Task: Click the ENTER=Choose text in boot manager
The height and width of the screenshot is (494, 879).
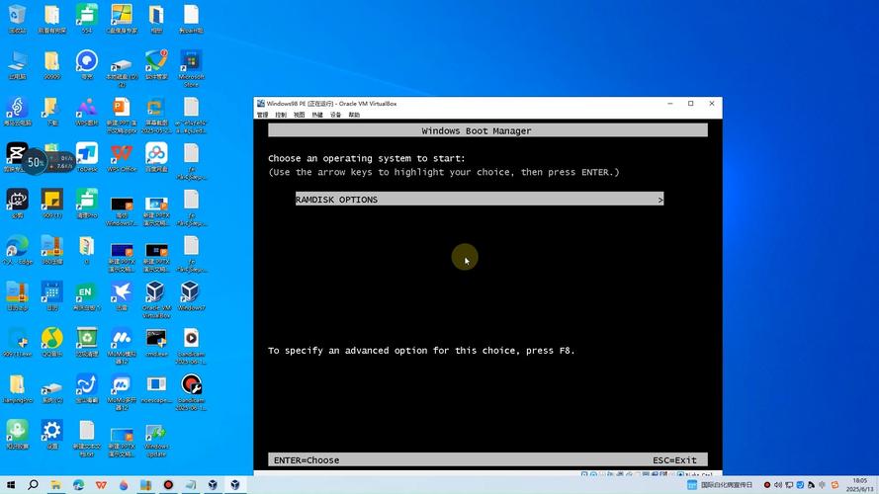Action: coord(307,460)
